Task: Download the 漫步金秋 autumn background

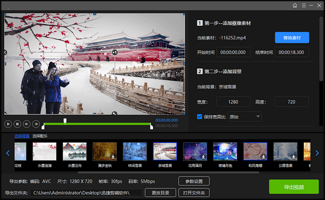Action: click(113, 156)
